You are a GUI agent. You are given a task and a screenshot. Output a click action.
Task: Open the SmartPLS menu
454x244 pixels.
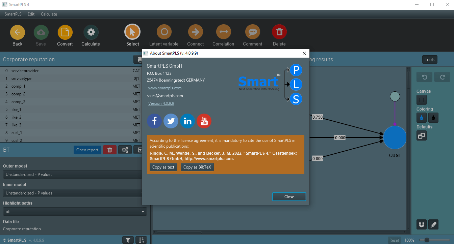13,14
